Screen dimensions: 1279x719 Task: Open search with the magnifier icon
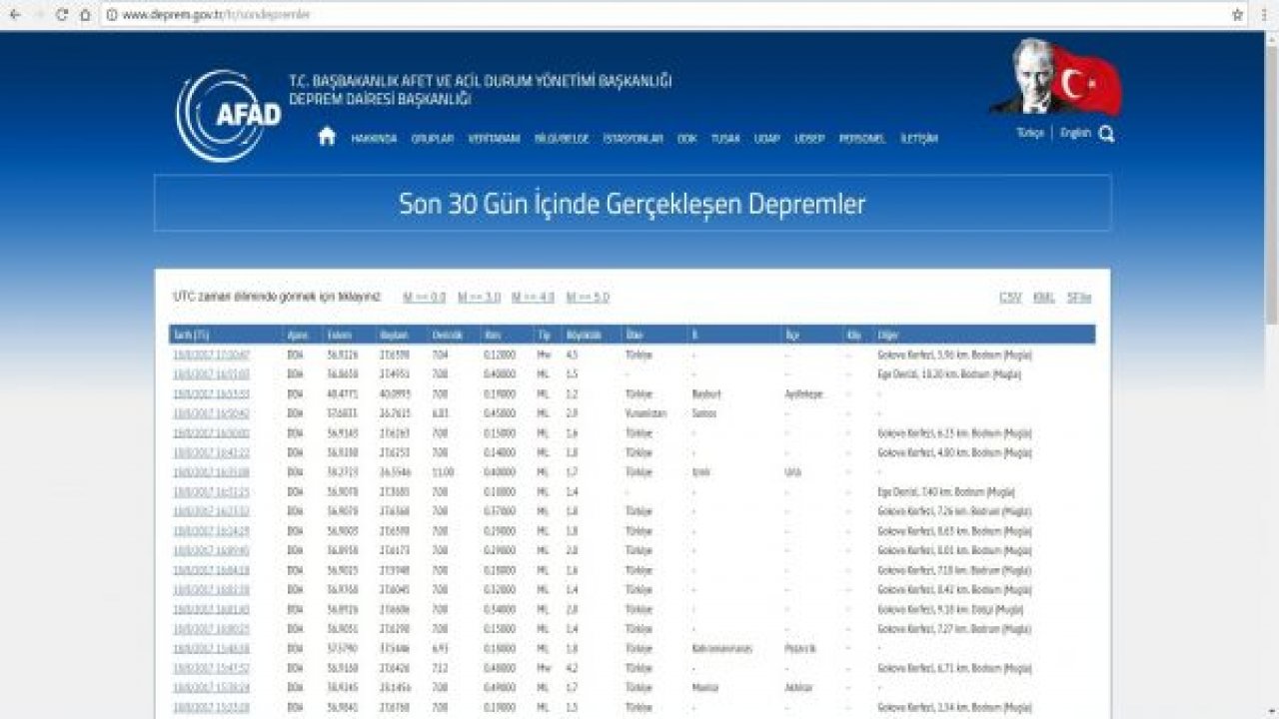click(1104, 132)
